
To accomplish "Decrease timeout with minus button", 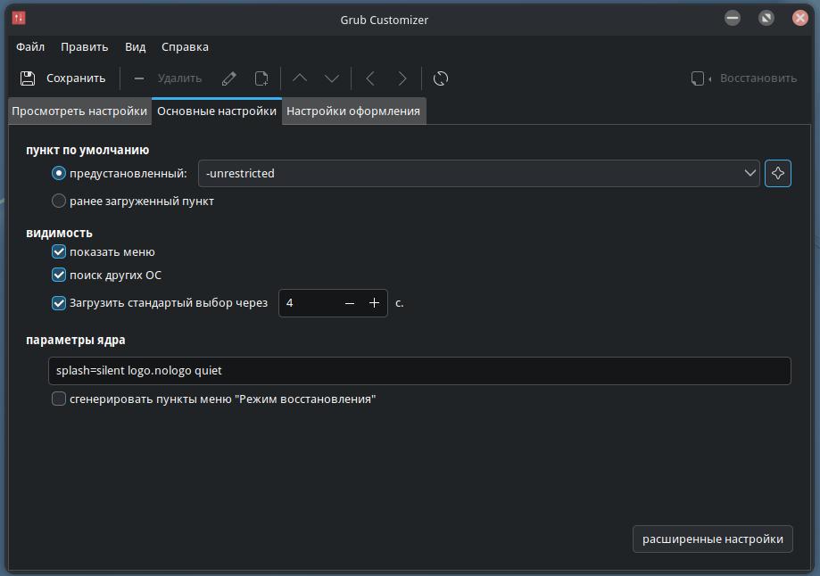I will coord(350,303).
